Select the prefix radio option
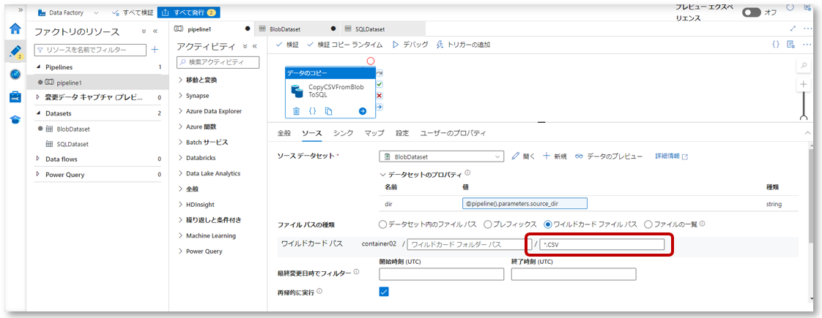This screenshot has width=822, height=318. click(487, 224)
